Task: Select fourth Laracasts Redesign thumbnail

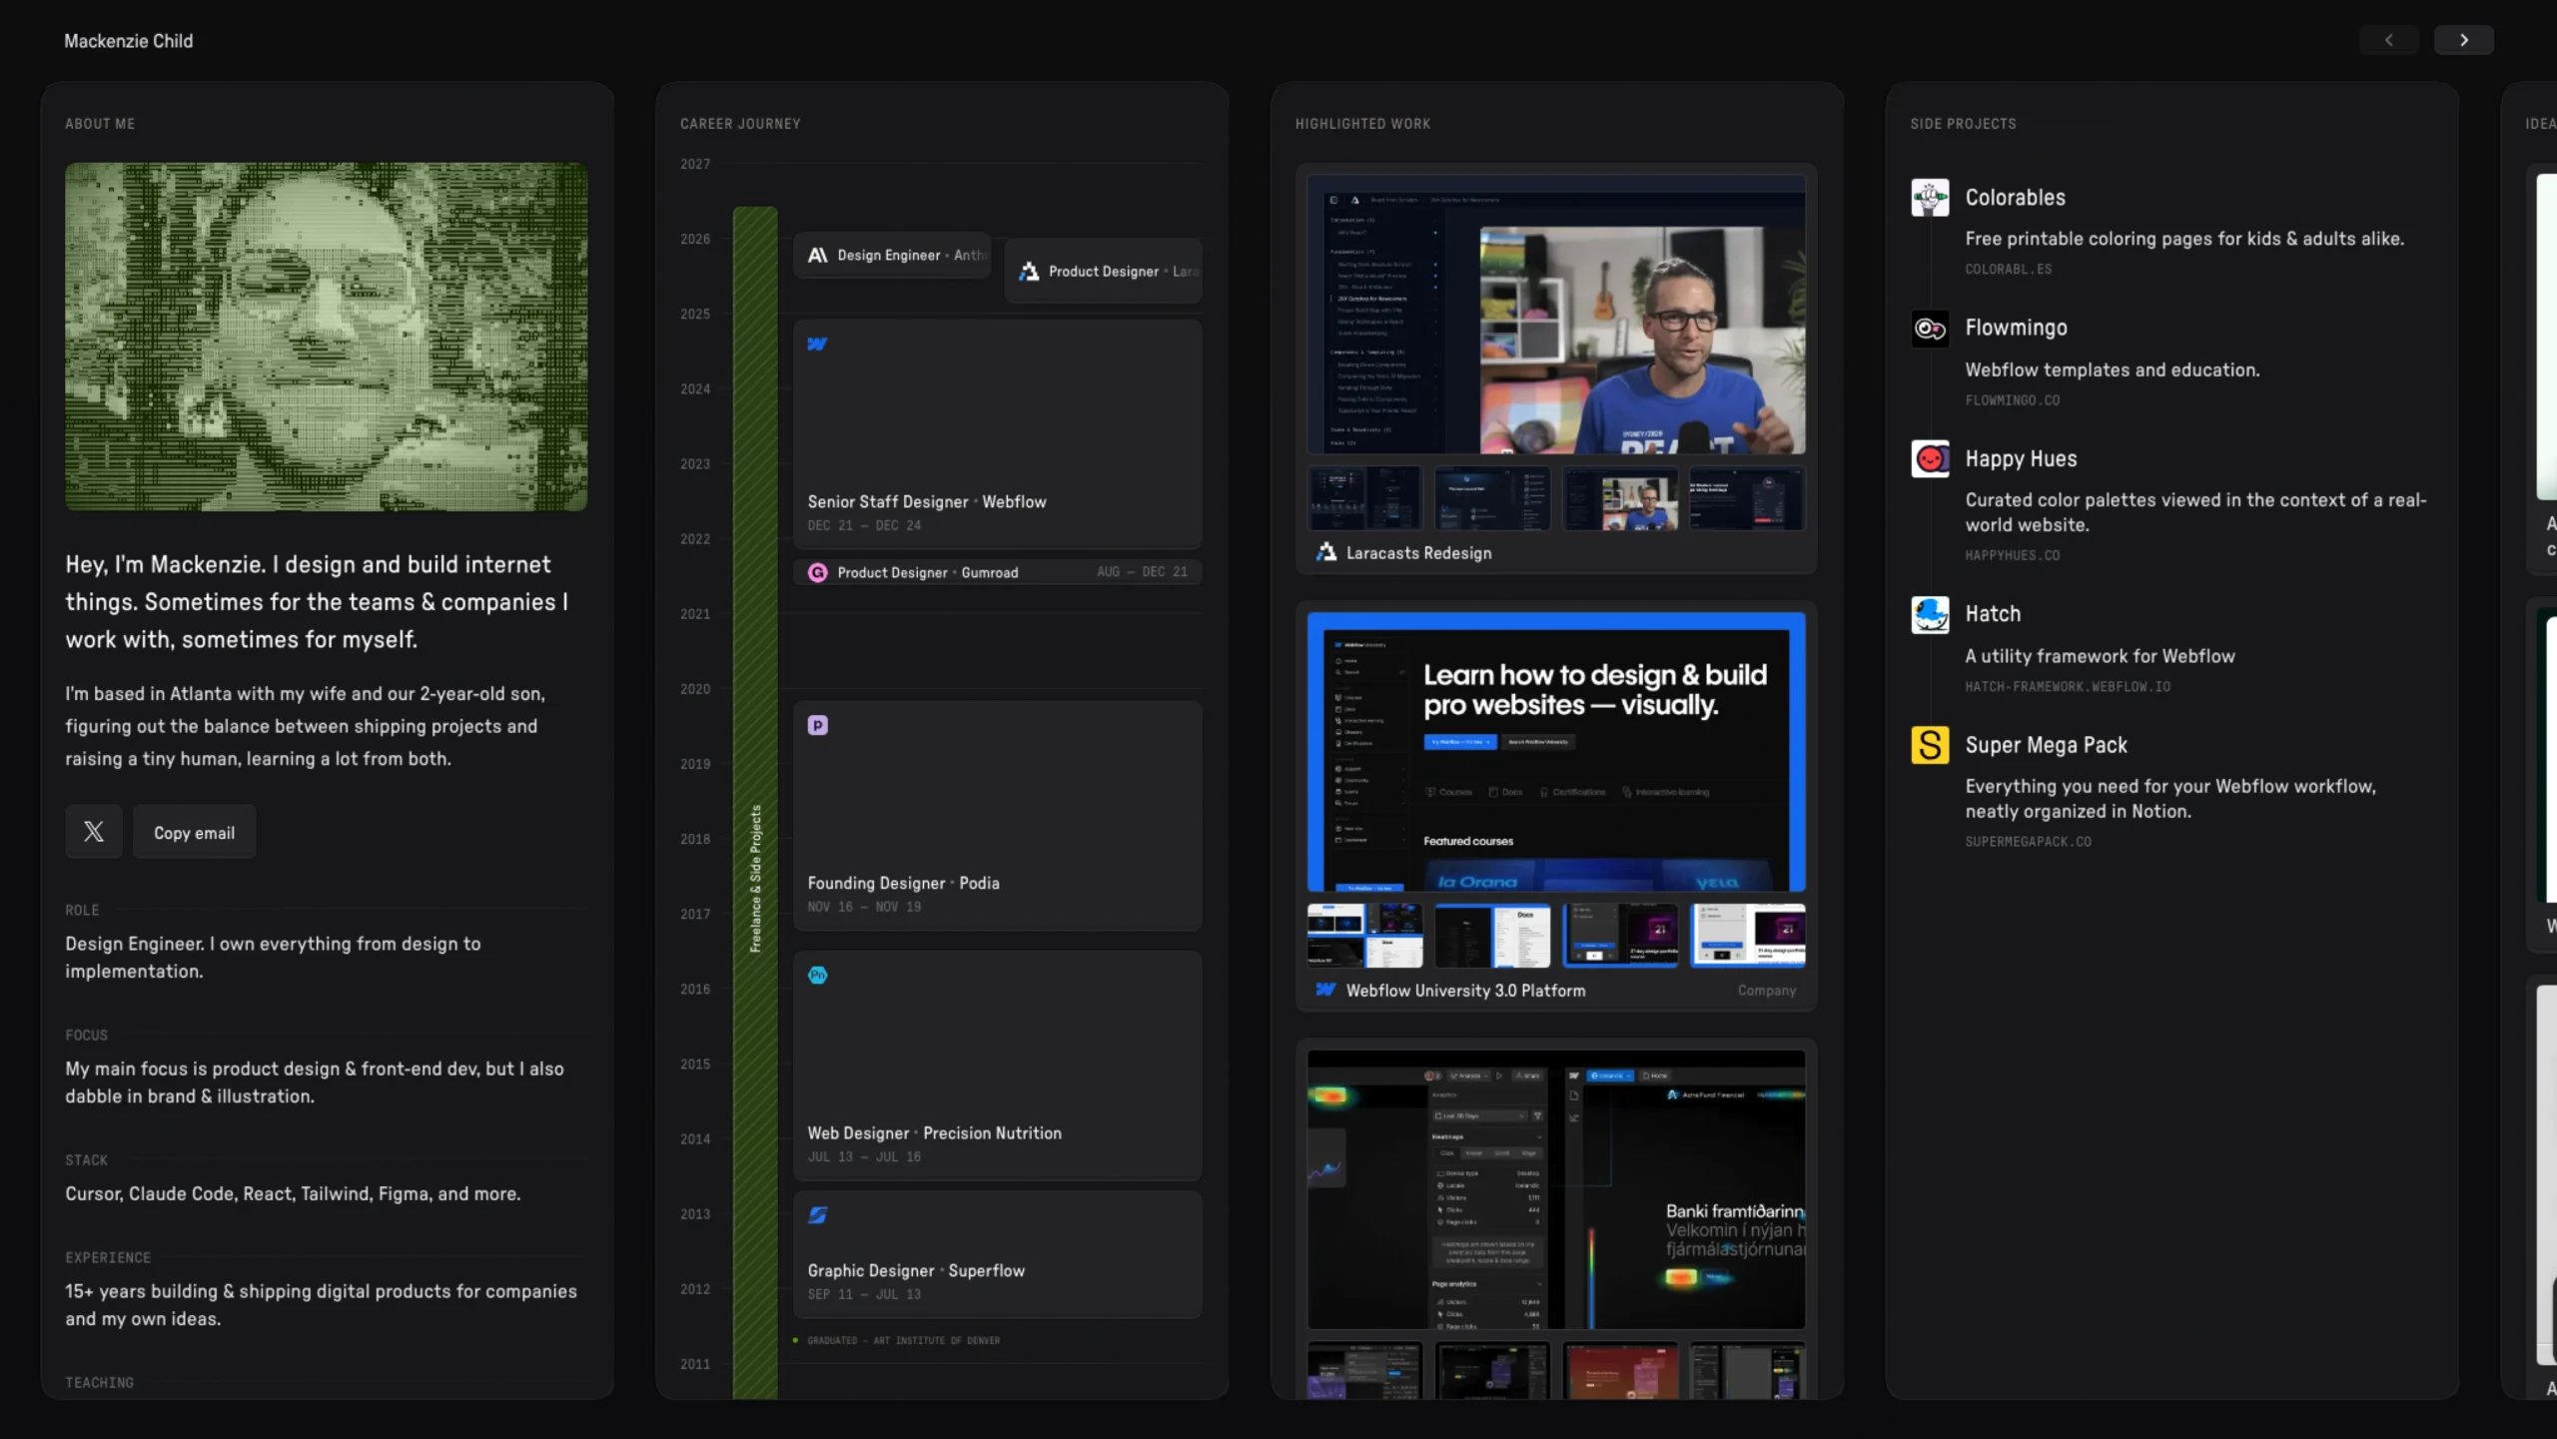Action: coord(1747,498)
